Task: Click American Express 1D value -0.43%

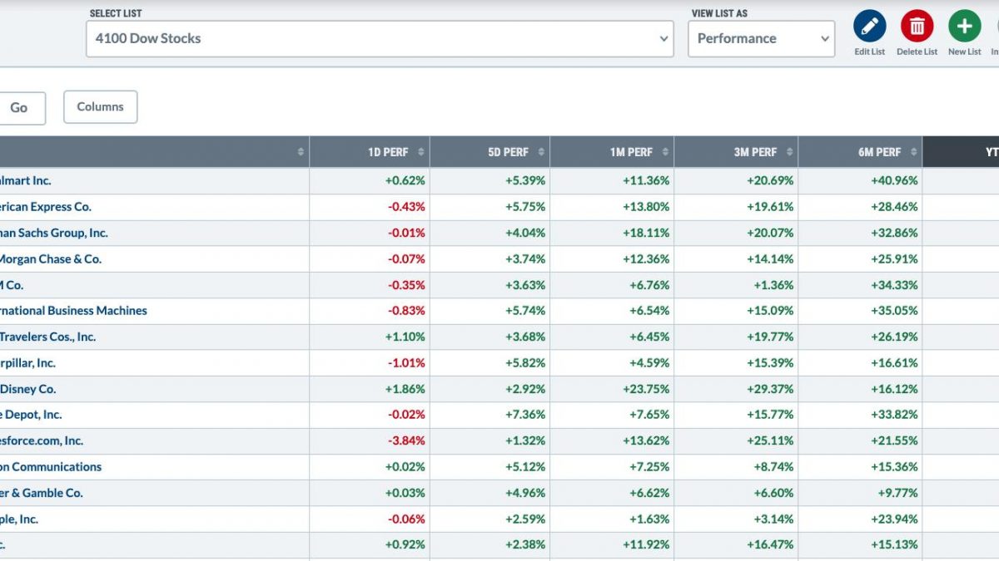Action: pyautogui.click(x=407, y=207)
